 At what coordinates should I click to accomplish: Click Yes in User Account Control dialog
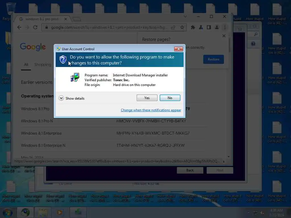147,98
